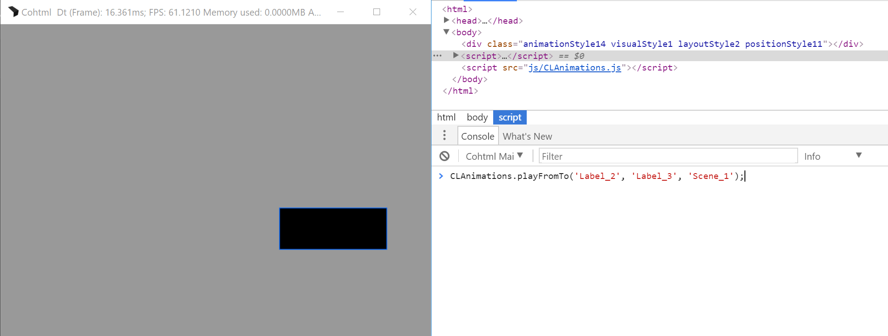Collapse the body element in the DOM tree
This screenshot has width=888, height=336.
pos(446,32)
